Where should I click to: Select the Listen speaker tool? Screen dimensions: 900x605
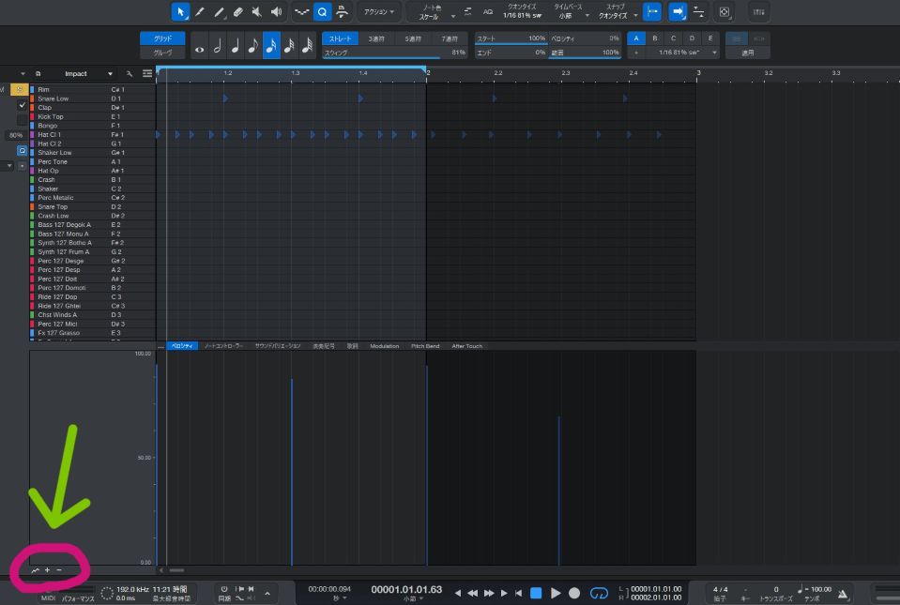point(276,12)
